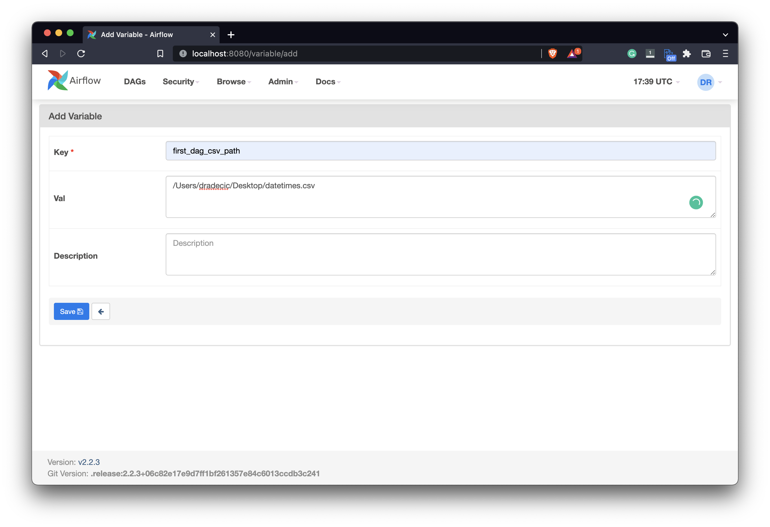Open the Brave wallet icon
770x527 pixels.
point(706,54)
